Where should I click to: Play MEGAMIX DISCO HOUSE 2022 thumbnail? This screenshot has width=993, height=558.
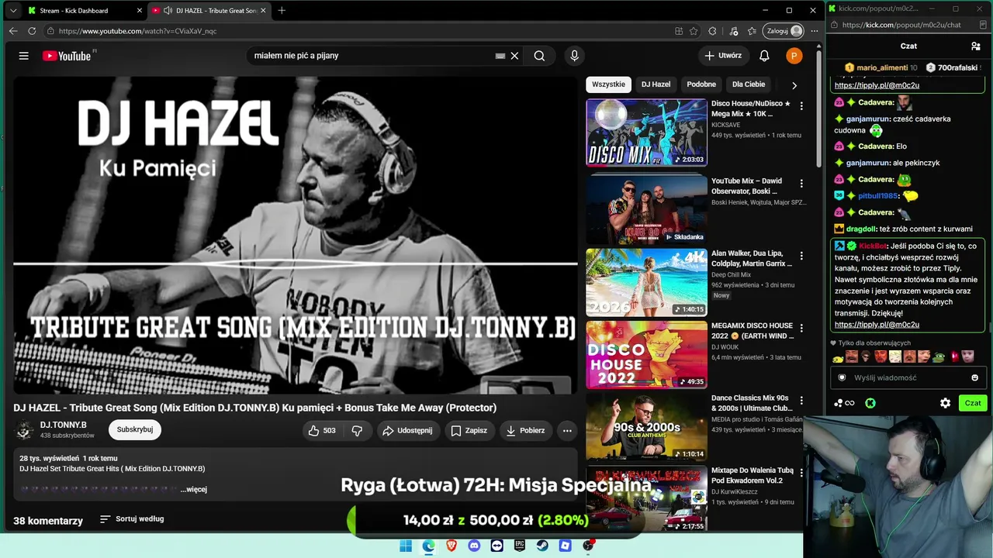click(x=646, y=354)
